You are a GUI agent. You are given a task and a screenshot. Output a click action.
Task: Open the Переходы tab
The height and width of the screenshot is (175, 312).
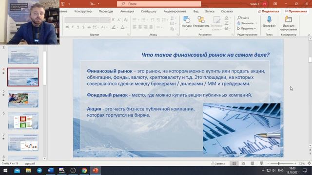click(x=106, y=11)
